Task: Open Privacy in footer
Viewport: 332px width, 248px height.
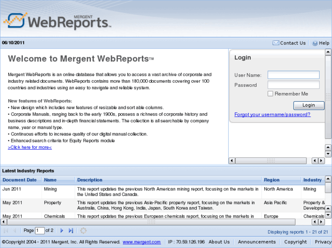Action: [323, 242]
